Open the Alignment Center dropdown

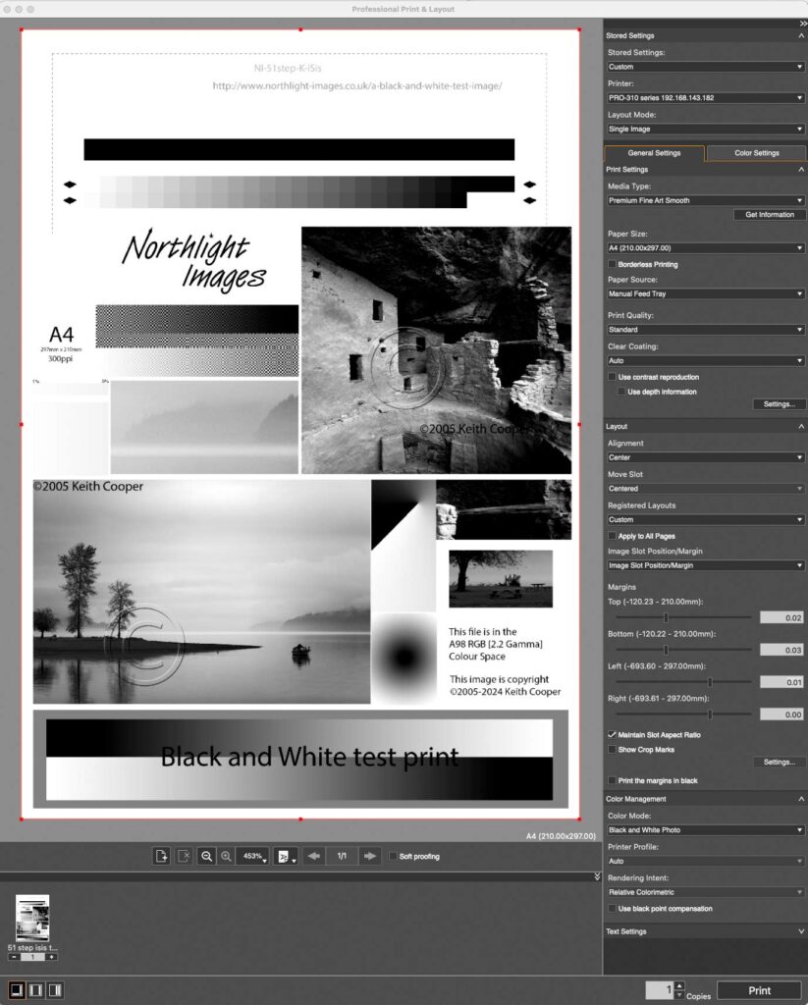pos(705,457)
